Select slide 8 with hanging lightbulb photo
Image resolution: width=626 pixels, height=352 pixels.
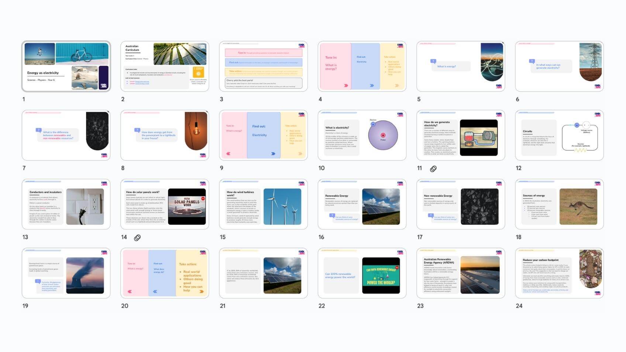point(165,135)
